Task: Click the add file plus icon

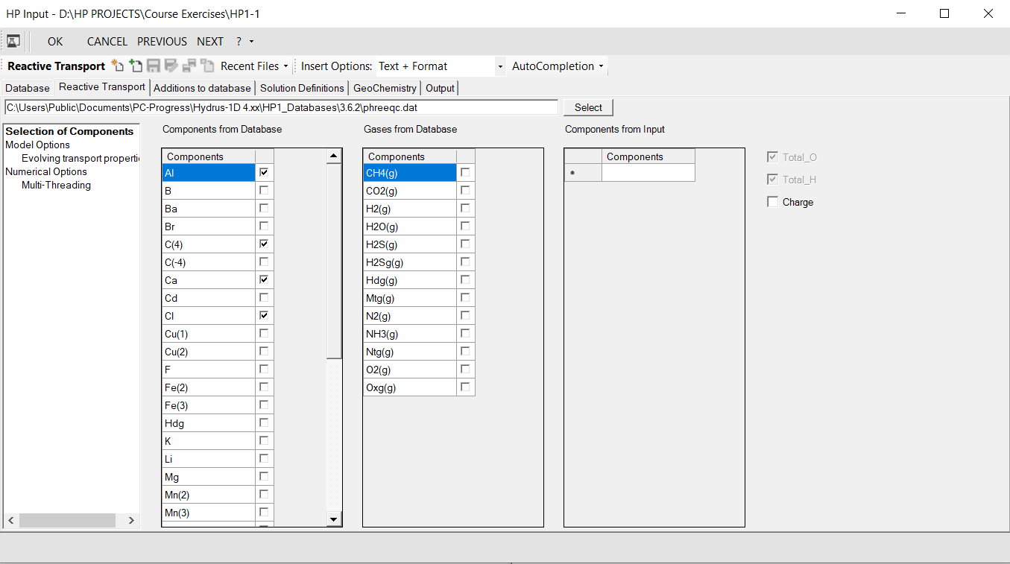Action: [x=135, y=66]
